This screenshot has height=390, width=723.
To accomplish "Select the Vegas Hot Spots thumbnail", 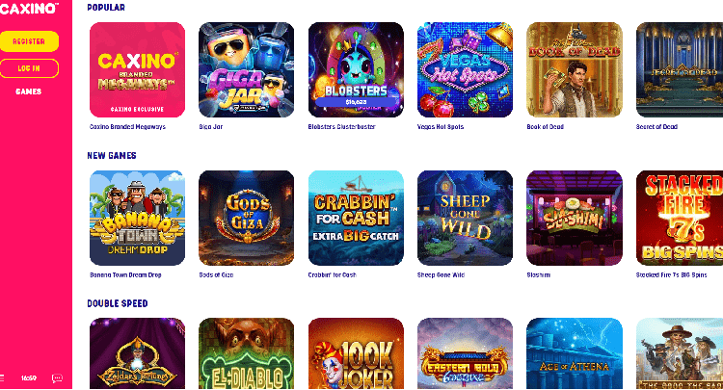I will pos(465,70).
